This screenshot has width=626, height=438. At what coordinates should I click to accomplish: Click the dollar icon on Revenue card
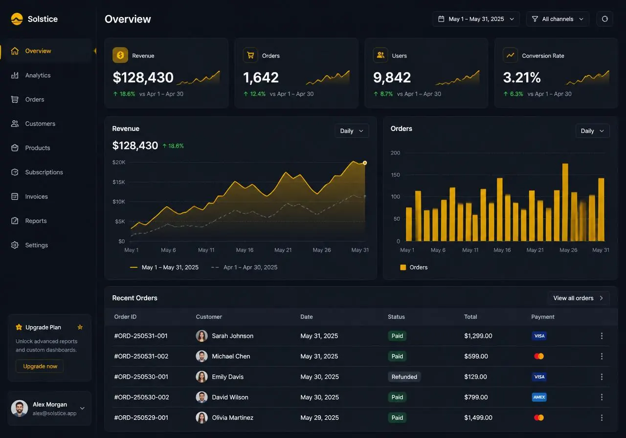click(x=120, y=55)
